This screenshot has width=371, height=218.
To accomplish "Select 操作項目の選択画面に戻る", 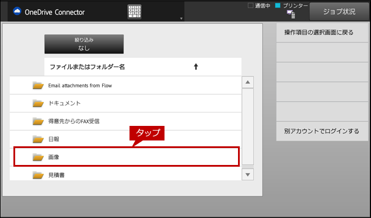I will tap(322, 33).
